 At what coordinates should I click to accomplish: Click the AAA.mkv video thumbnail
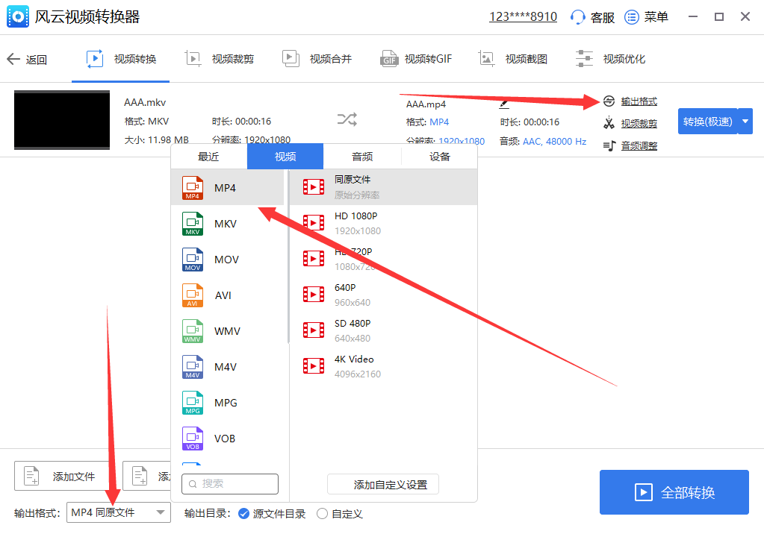pos(62,120)
